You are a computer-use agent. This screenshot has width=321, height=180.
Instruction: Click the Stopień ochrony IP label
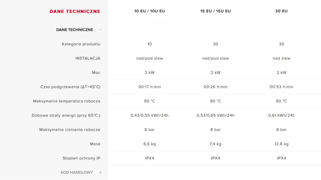click(81, 158)
